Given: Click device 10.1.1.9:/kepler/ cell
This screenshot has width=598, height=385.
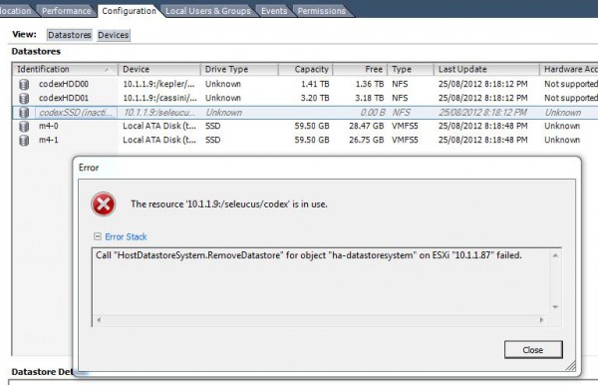Looking at the screenshot, I should coord(159,84).
